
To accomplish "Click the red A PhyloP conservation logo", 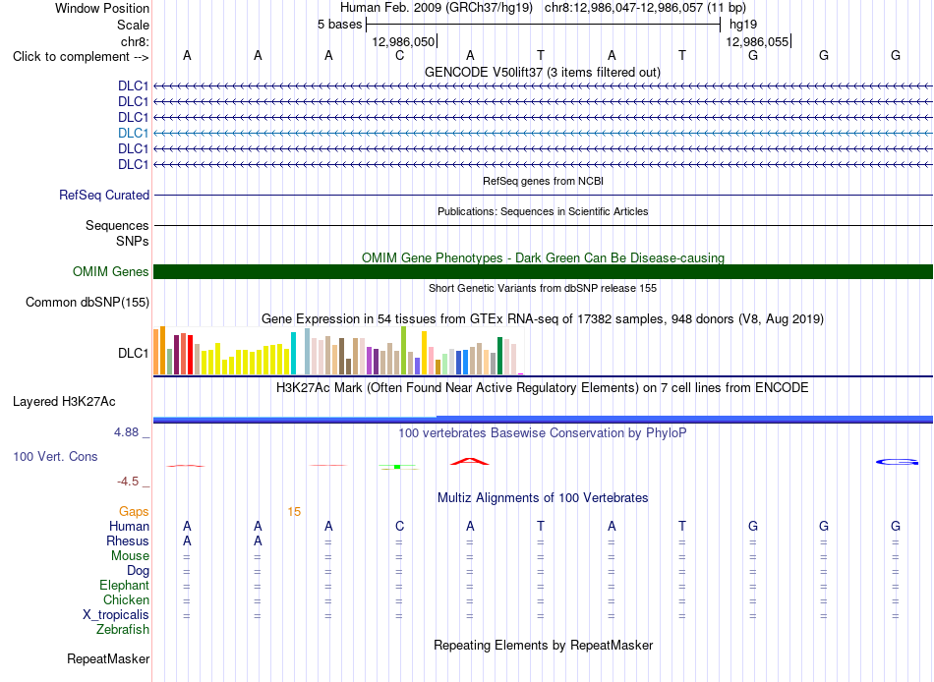I will [469, 461].
